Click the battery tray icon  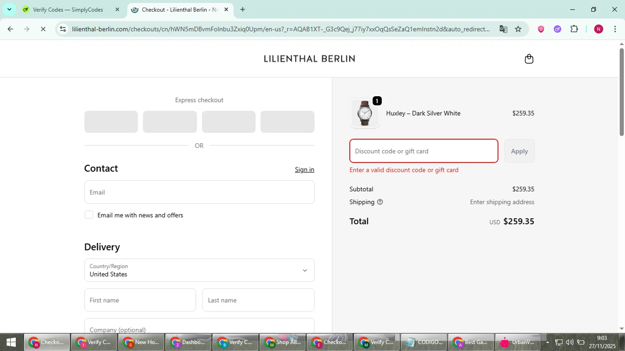point(580,342)
